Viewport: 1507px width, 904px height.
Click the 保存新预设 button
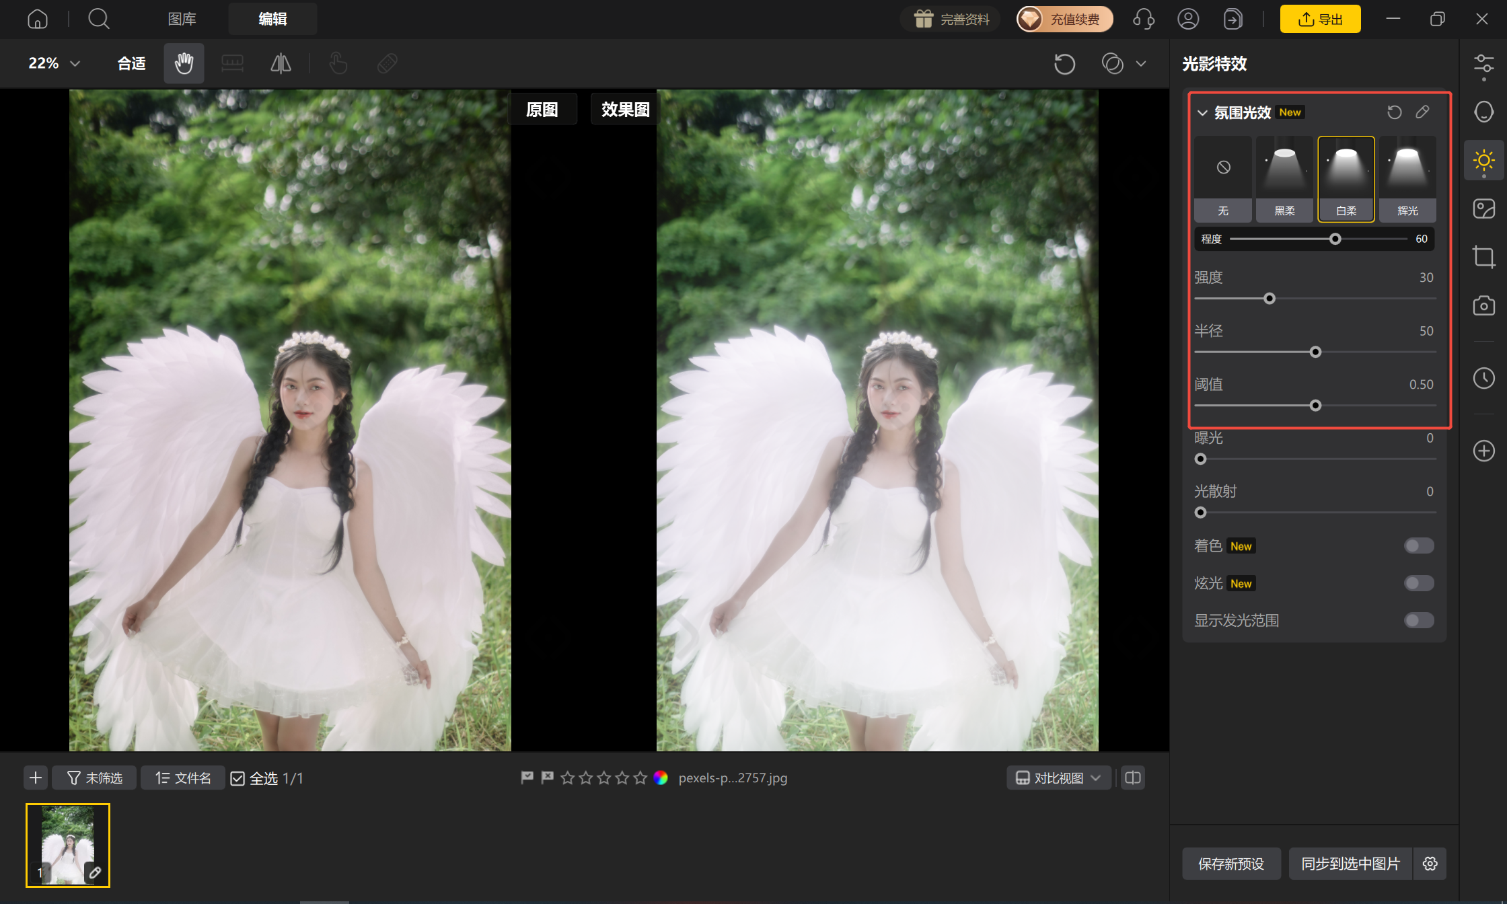1231,864
